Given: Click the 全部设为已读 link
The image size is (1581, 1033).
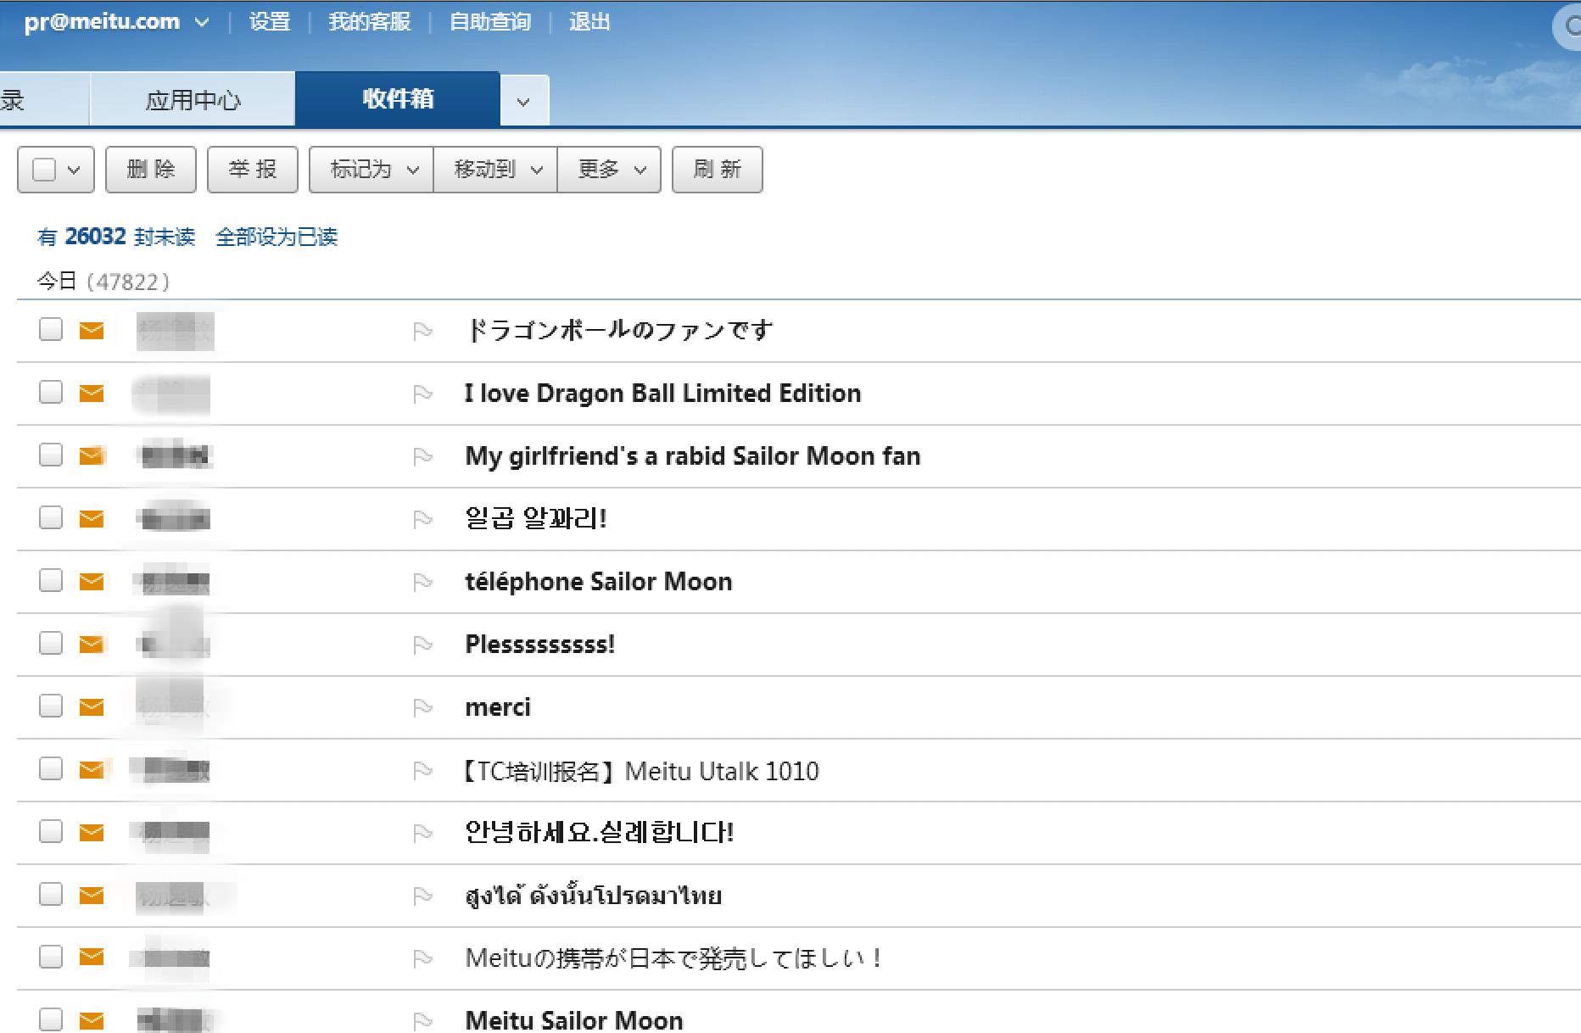Looking at the screenshot, I should click(277, 237).
